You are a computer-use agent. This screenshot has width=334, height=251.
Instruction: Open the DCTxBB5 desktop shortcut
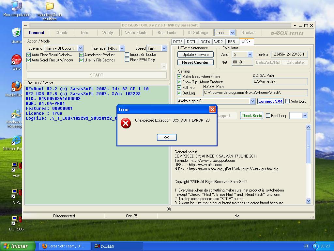tap(16, 224)
